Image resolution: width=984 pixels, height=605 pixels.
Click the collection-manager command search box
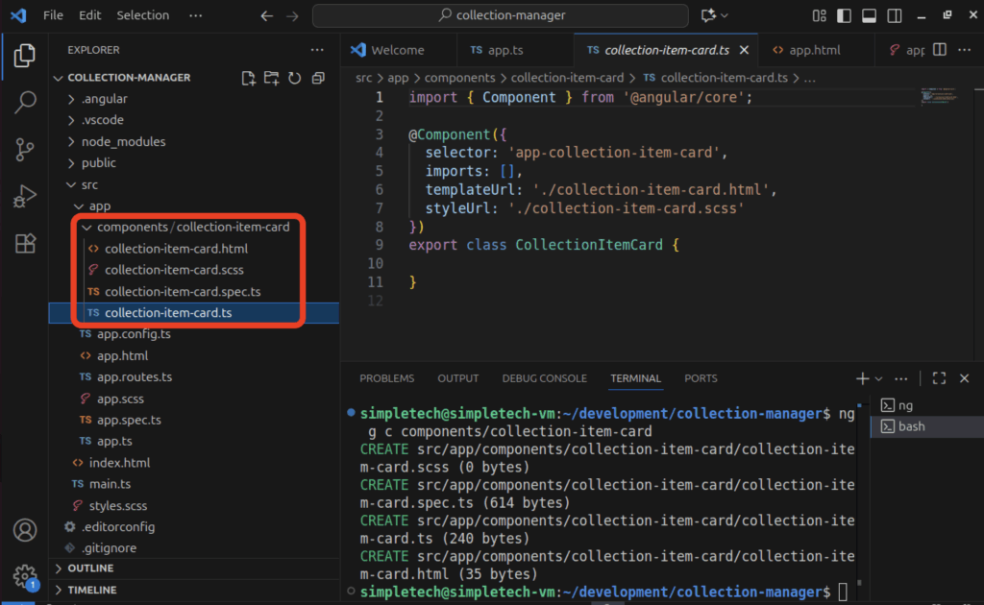pos(500,15)
